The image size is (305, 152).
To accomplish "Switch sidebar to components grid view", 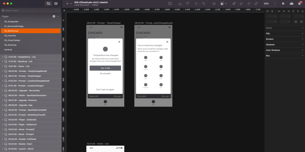I will coord(56,4).
